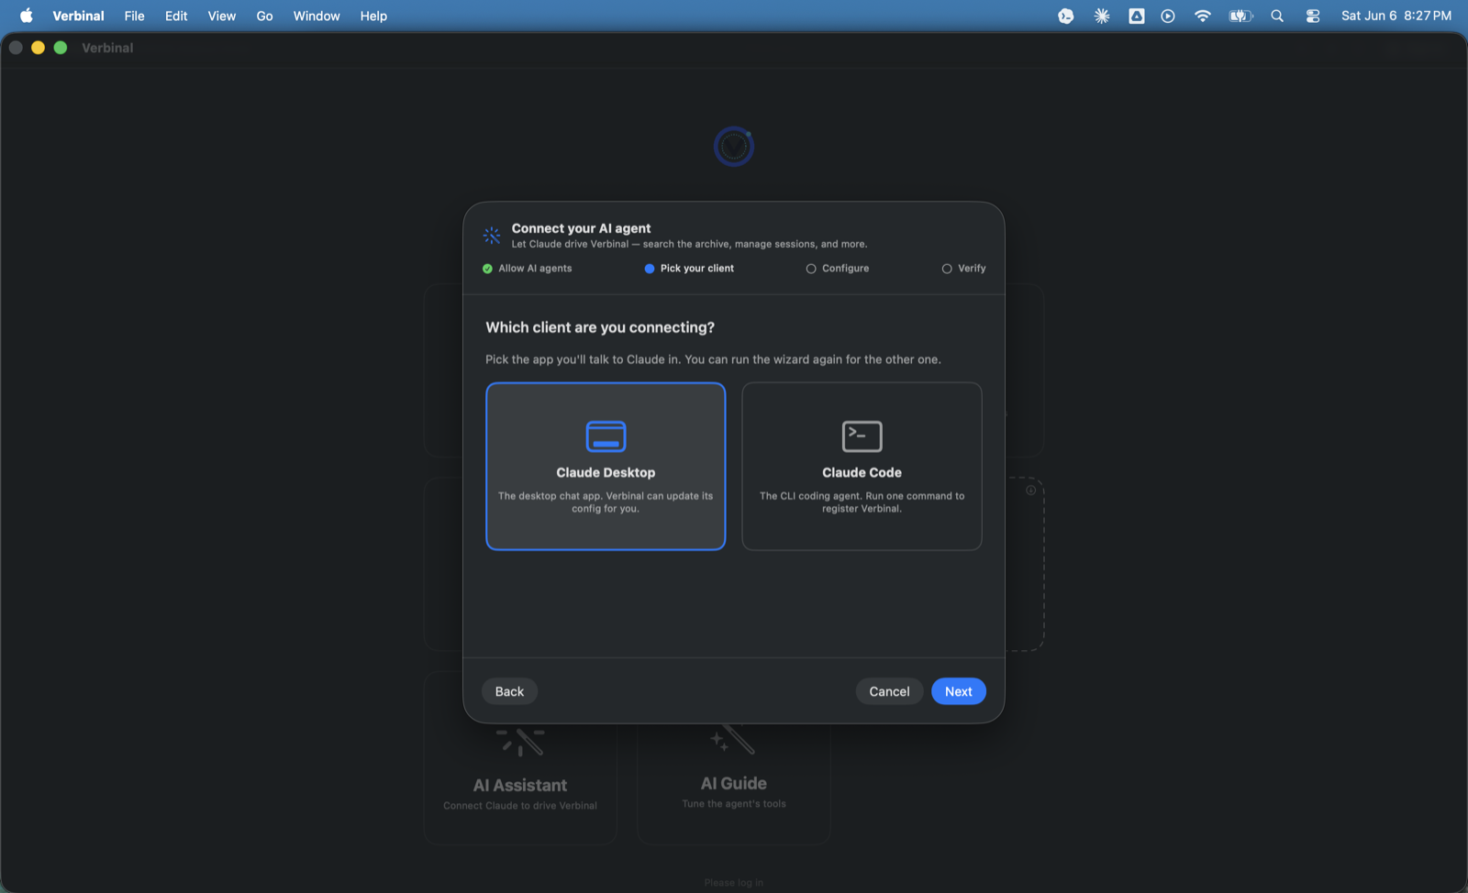Click the AI Assistant wand icon
This screenshot has width=1468, height=893.
(520, 741)
